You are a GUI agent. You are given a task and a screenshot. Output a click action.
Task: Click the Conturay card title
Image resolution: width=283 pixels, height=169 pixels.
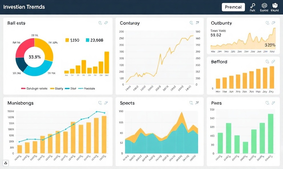pyautogui.click(x=130, y=23)
